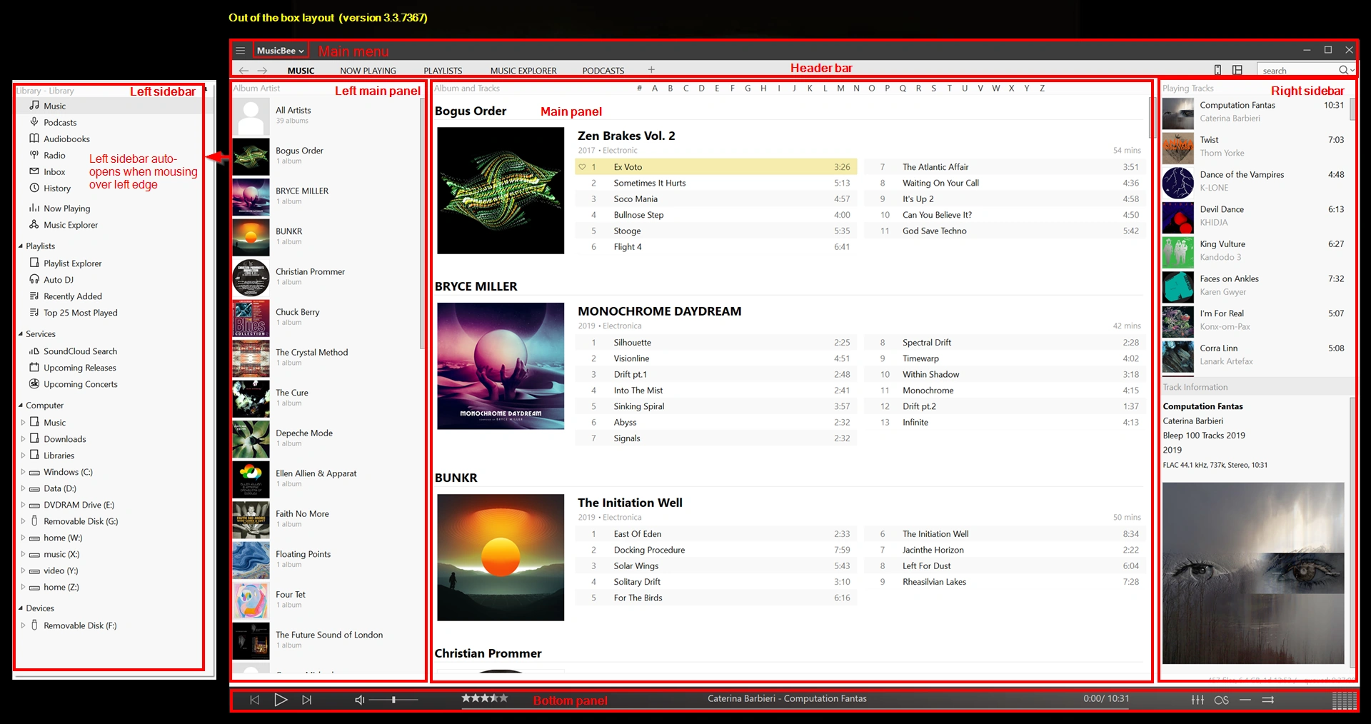Expand the Windows (C:) tree item
This screenshot has width=1371, height=724.
22,472
